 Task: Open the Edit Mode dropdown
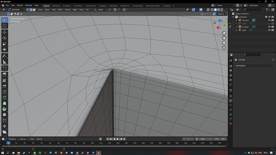click(x=16, y=10)
